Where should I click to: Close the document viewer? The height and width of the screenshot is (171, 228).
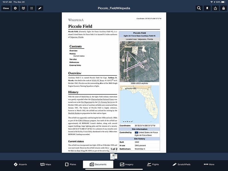[x=6, y=8]
